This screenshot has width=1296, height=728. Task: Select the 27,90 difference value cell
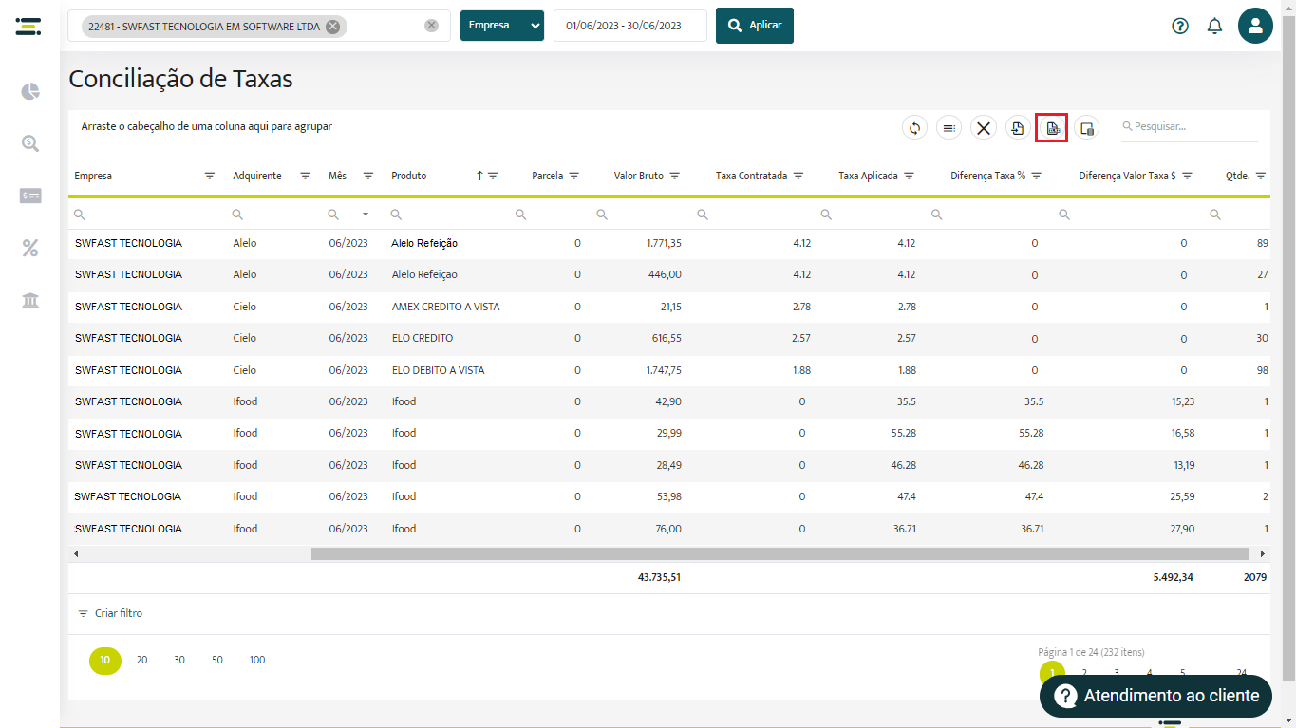(x=1182, y=529)
